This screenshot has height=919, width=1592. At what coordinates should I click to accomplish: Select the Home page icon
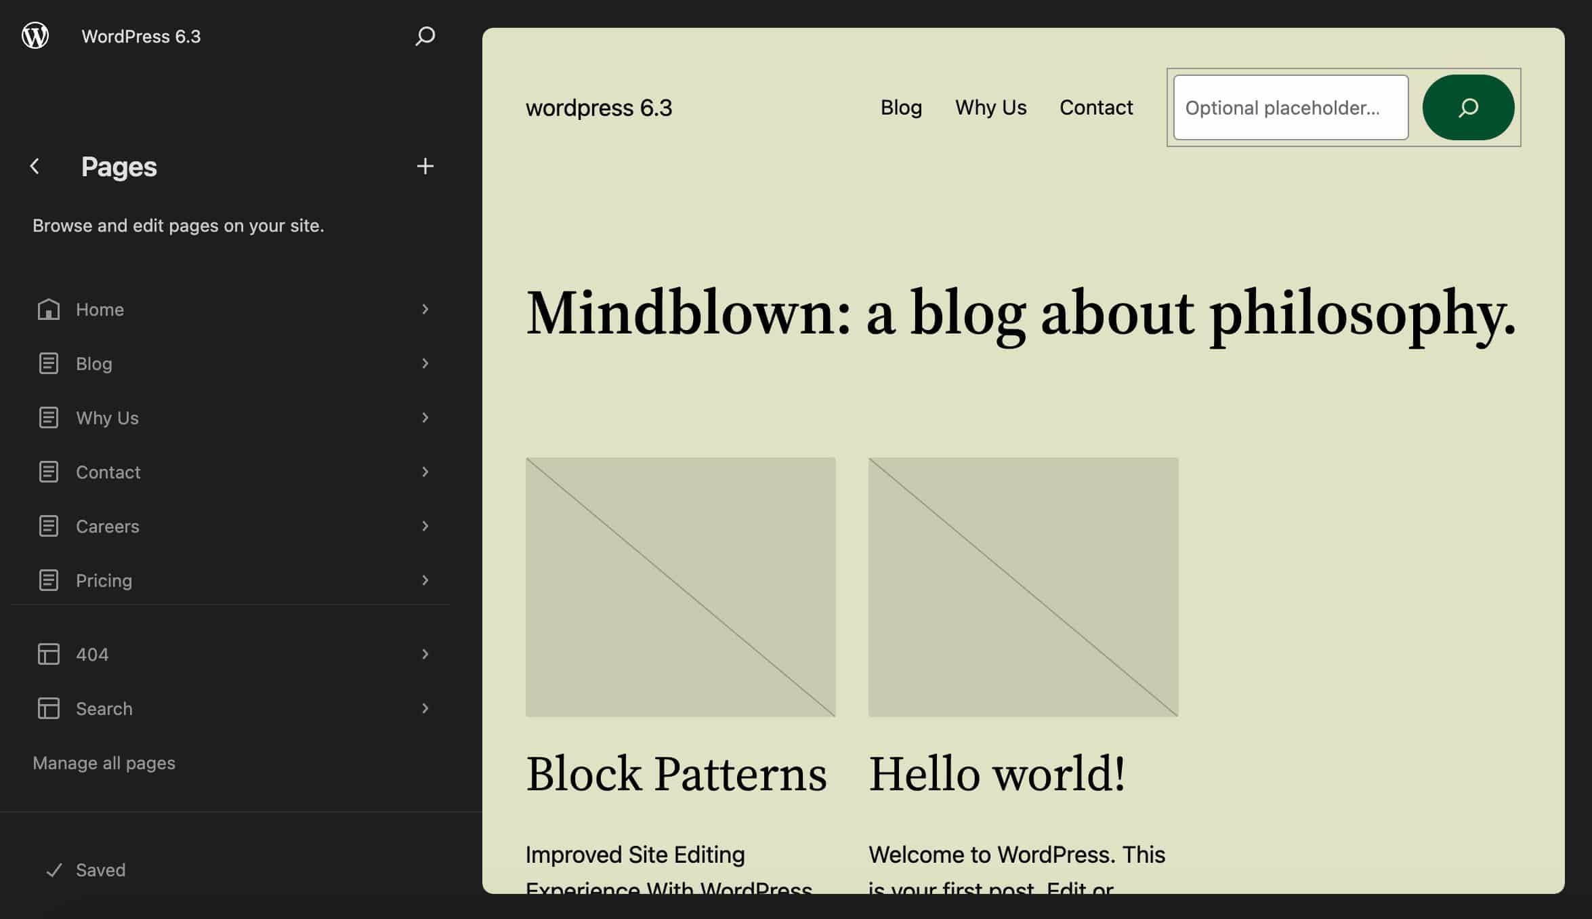[x=48, y=309]
